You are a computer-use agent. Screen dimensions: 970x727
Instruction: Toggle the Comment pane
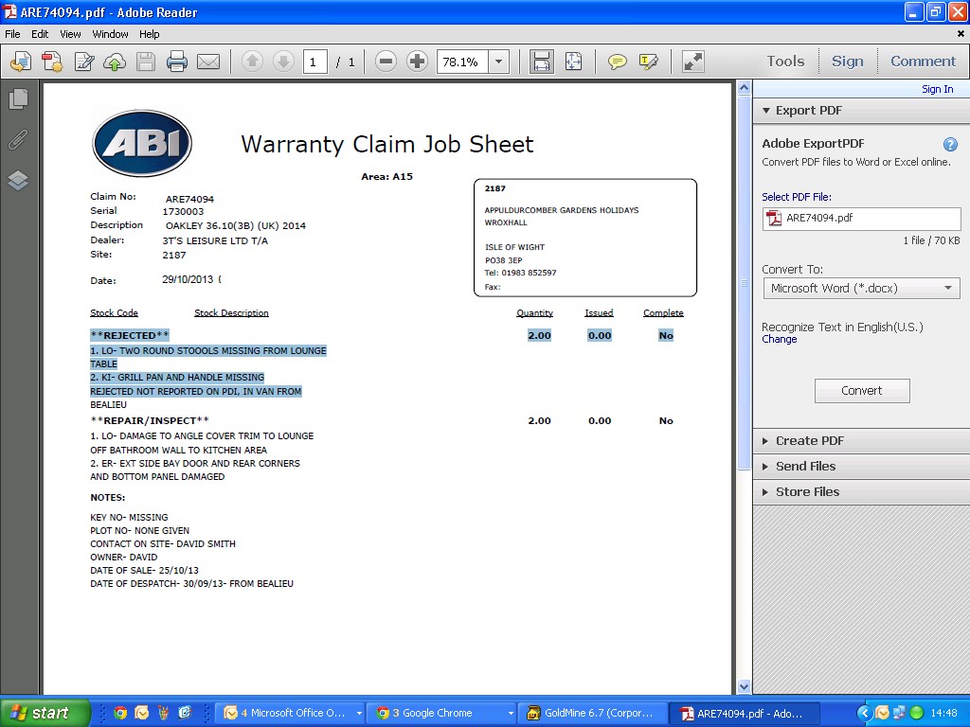point(923,62)
